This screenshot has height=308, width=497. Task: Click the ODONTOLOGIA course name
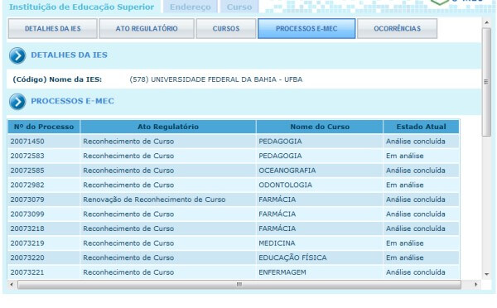[x=285, y=185]
